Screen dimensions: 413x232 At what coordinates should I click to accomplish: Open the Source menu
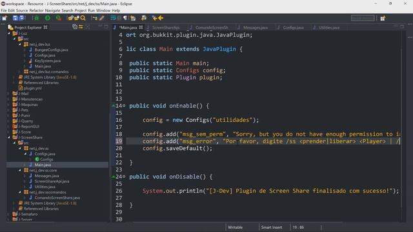coord(22,10)
